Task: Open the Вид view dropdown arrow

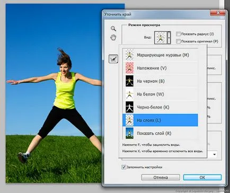Action: [x=169, y=38]
